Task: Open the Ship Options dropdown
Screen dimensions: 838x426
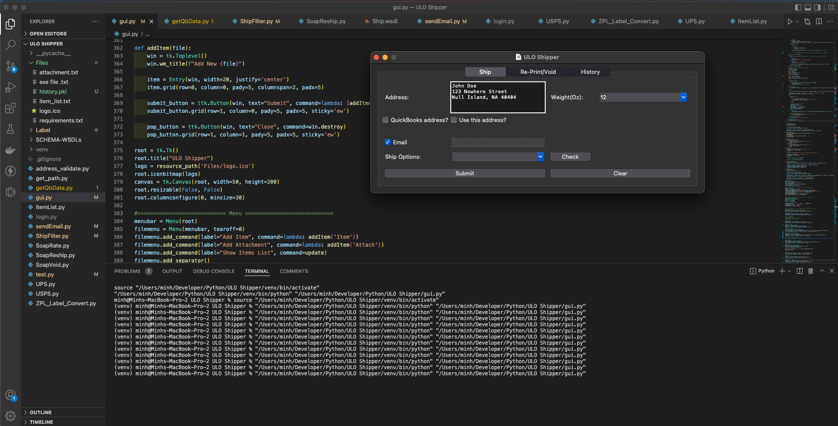Action: [540, 157]
